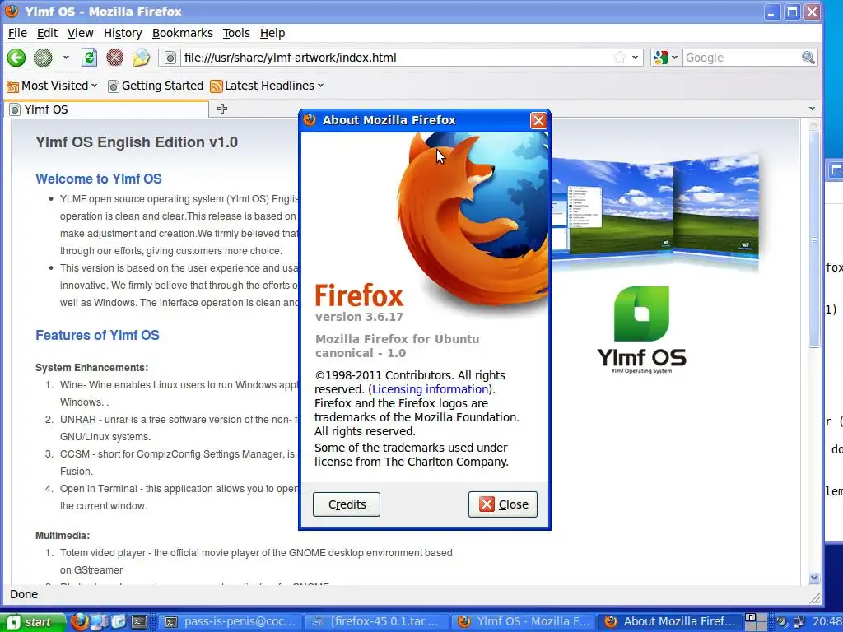Open the View menu
Screen dimensions: 843x632
tap(80, 33)
